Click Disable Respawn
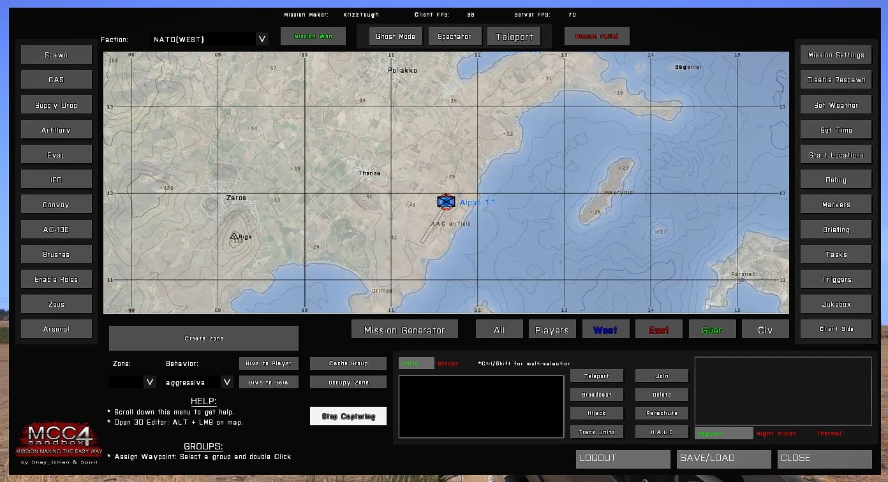This screenshot has width=888, height=482. (x=836, y=80)
